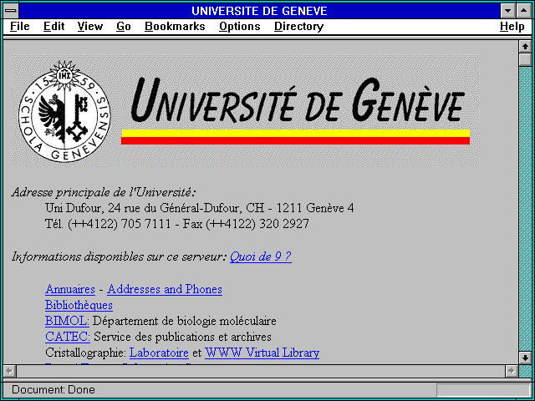Follow the BIMOL link
Viewport: 535px width, 401px height.
click(67, 321)
